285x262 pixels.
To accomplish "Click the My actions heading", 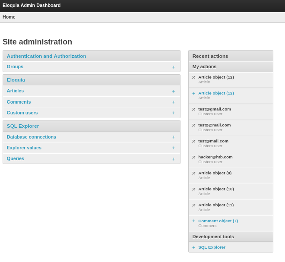I will click(204, 66).
